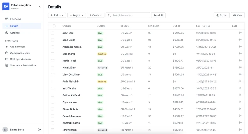This screenshot has height=134, width=248.
Task: Tick the Wei Zhang row checkbox
Action: tap(53, 54)
